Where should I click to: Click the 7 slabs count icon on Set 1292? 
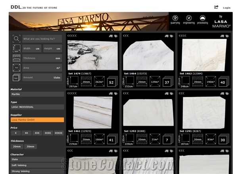168,139
